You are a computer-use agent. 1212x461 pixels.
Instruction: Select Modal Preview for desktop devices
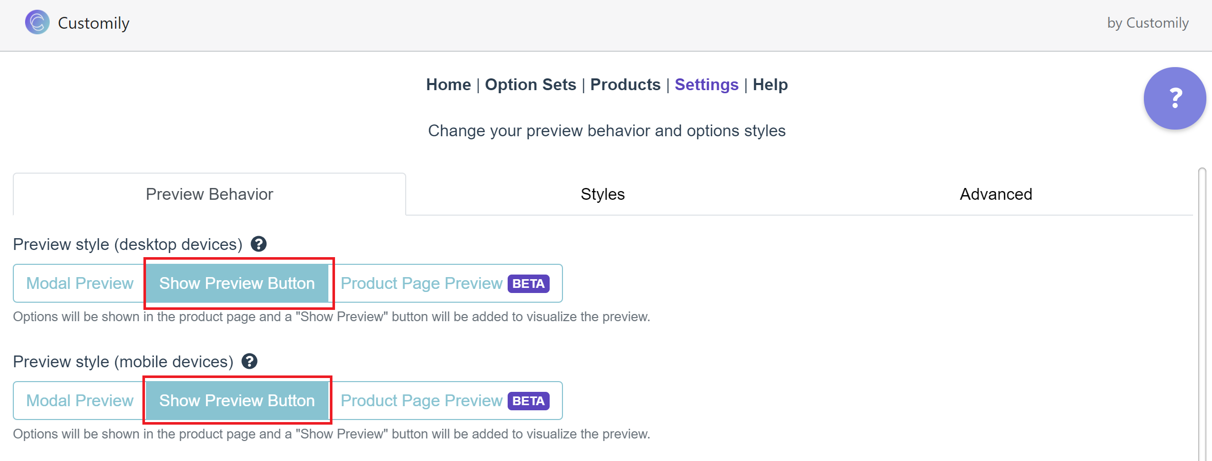pyautogui.click(x=80, y=283)
